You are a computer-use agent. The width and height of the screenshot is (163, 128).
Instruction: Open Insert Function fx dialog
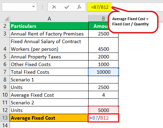pos(79,7)
